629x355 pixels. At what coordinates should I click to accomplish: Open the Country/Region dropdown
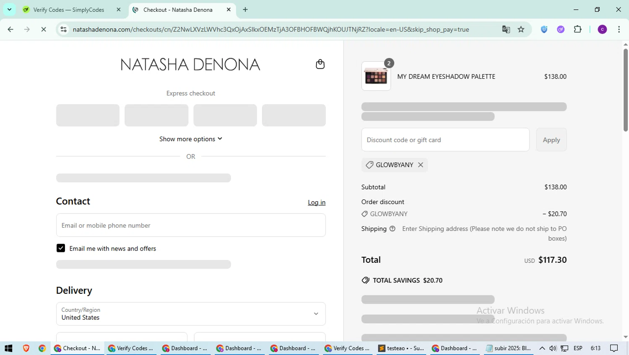click(191, 314)
